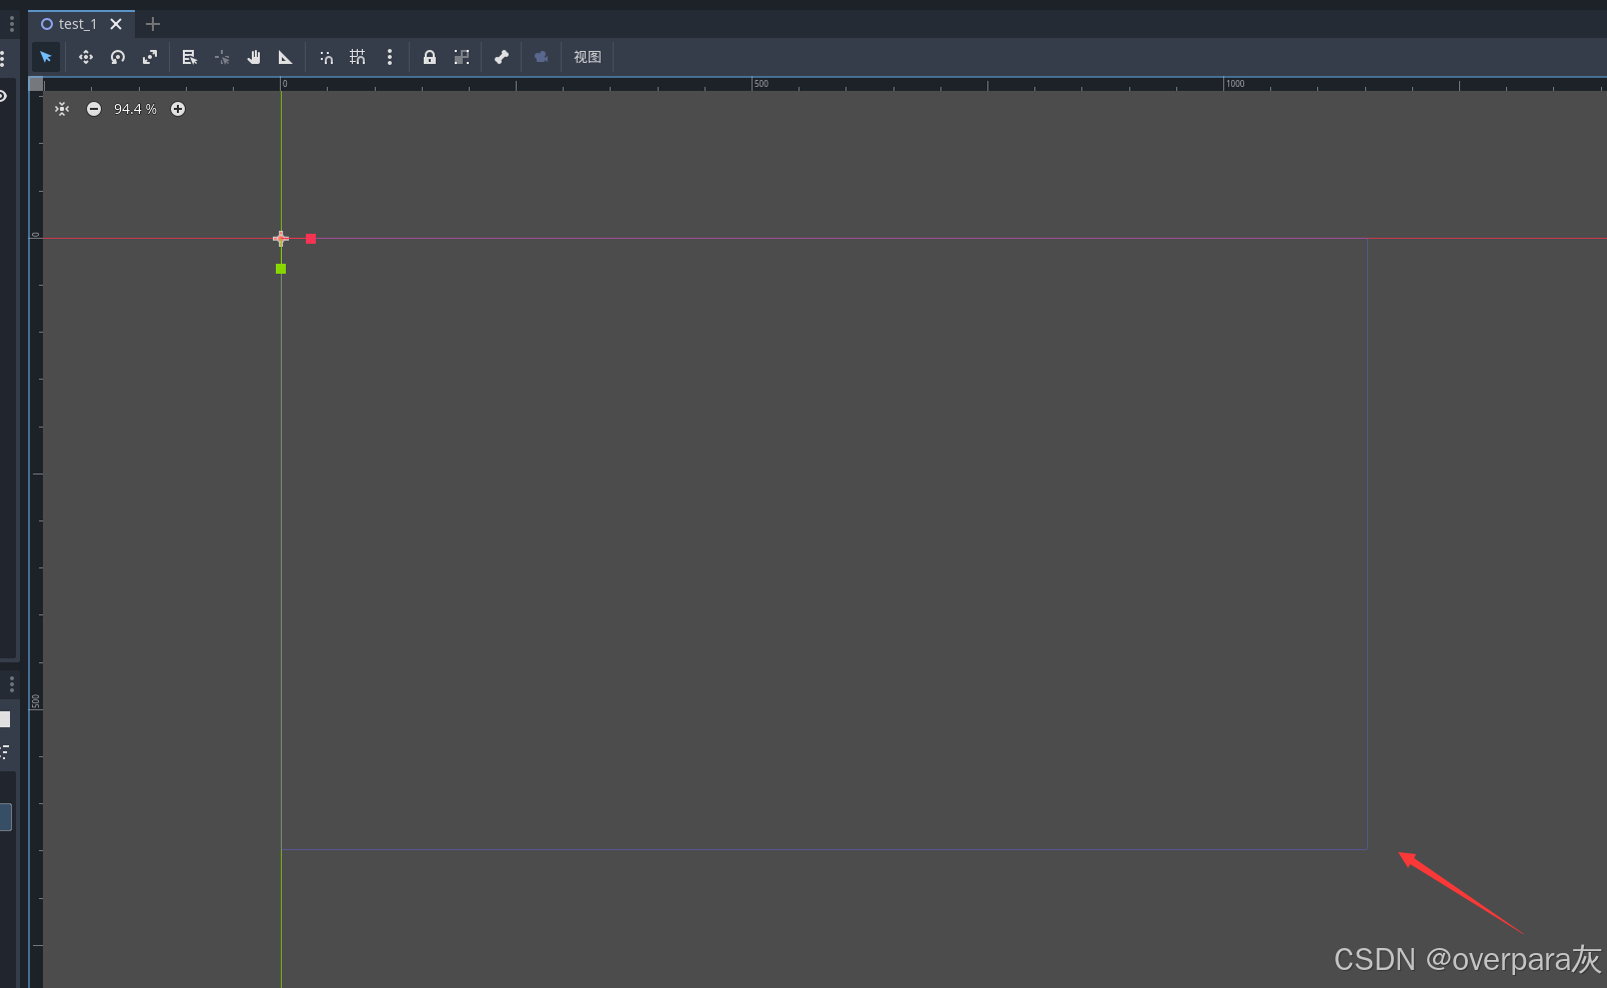Click the green pivot handle on the canvas
1607x988 pixels.
pos(281,269)
